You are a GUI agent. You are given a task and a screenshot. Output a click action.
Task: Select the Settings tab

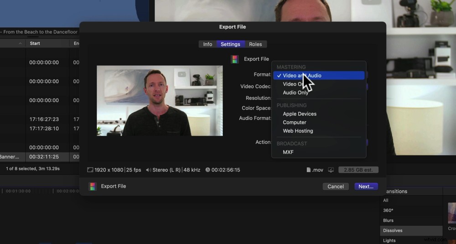[x=230, y=44]
